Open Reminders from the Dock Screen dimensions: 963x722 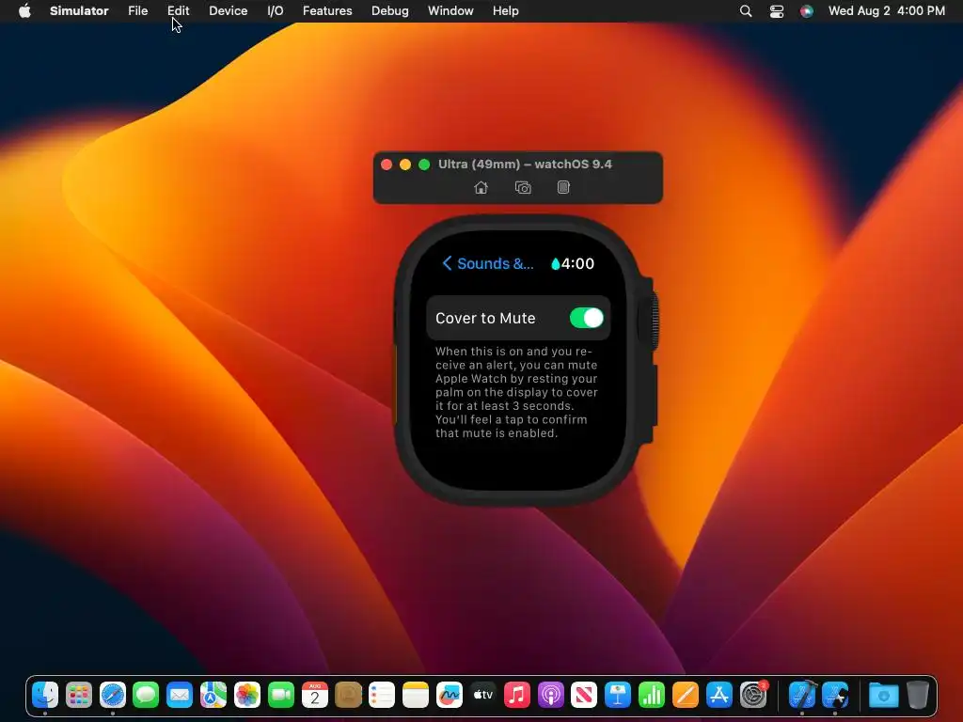pos(382,695)
